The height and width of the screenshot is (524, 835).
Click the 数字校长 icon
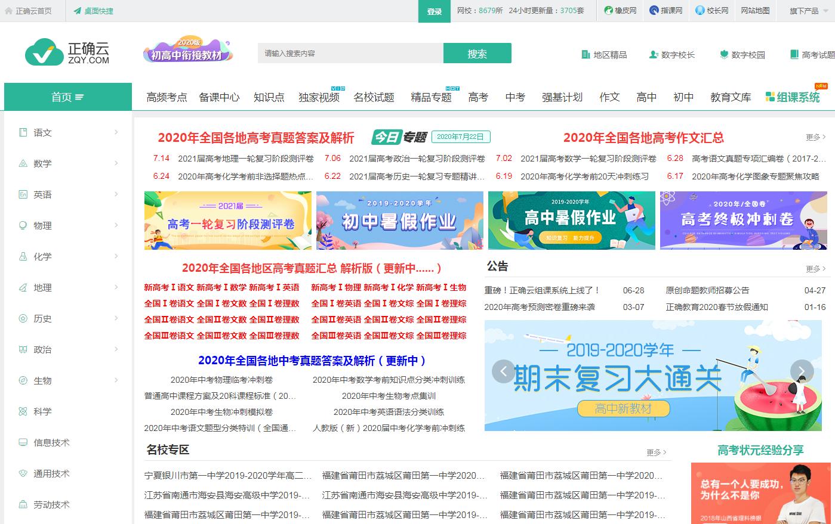coord(653,54)
